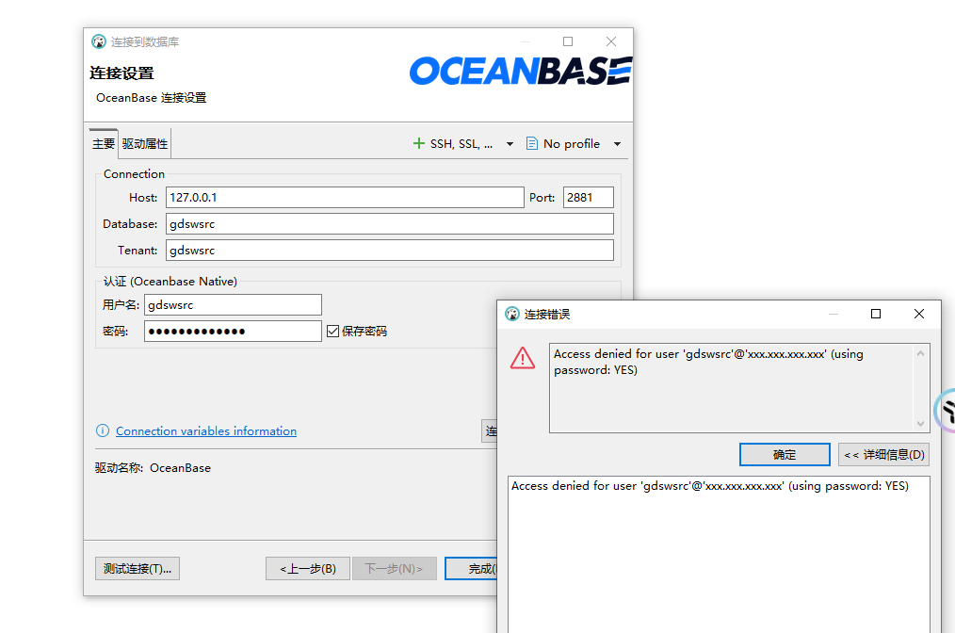Select the 主要 tab
Viewport: 955px width, 633px height.
click(104, 144)
